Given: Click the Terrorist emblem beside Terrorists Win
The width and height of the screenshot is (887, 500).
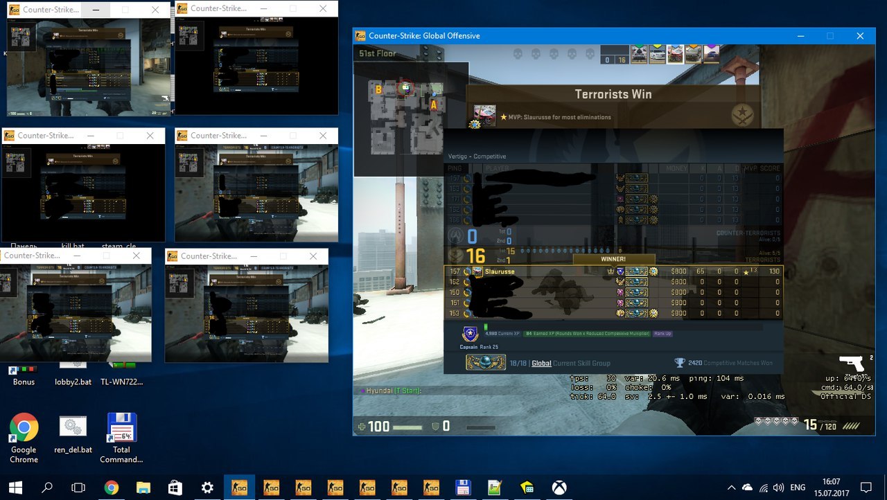Looking at the screenshot, I should [x=743, y=115].
